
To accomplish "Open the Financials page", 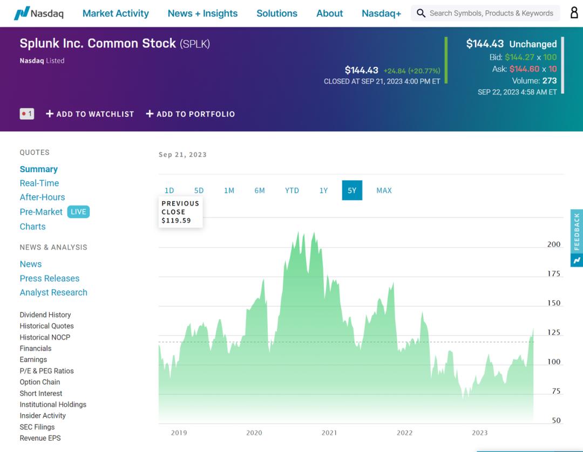I will coord(36,348).
